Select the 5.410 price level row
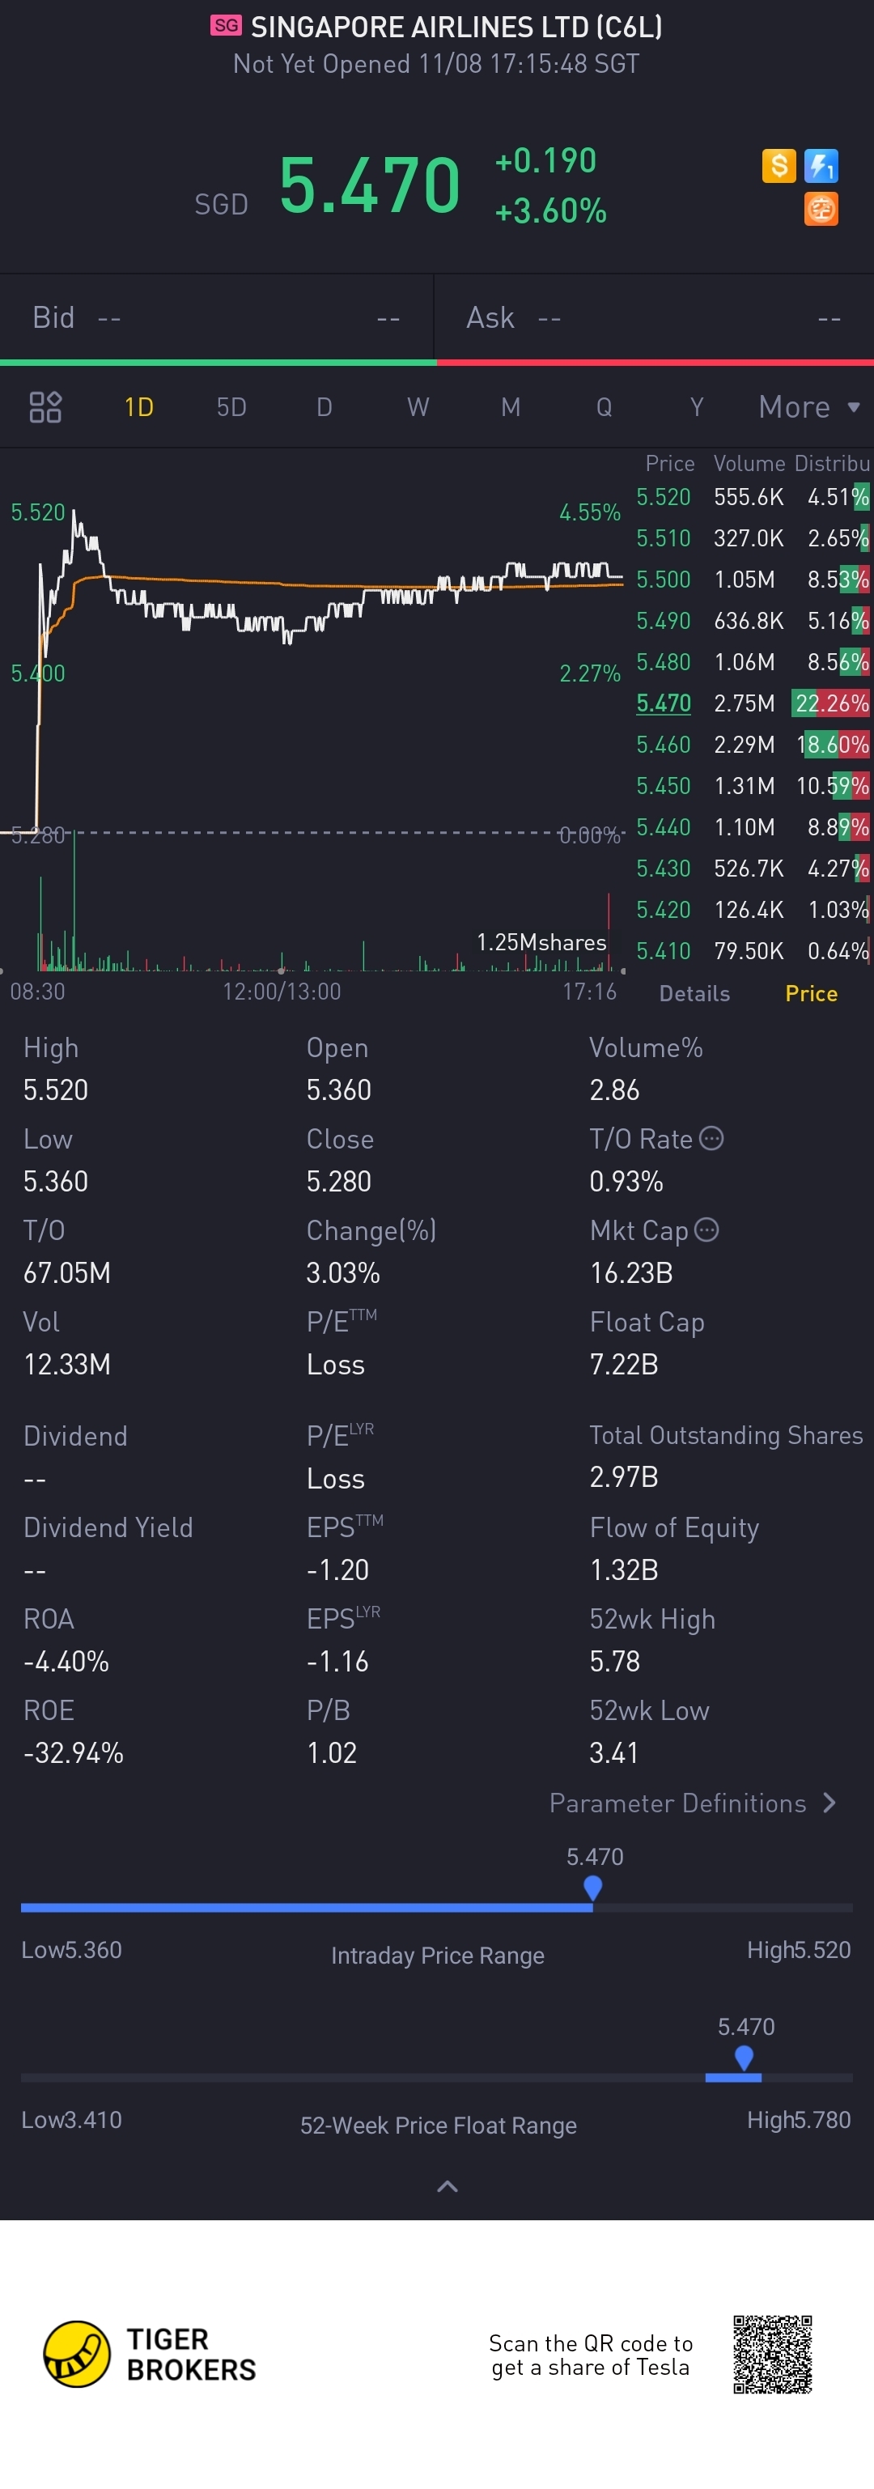Screen dimensions: 874x2489 pyautogui.click(x=753, y=951)
